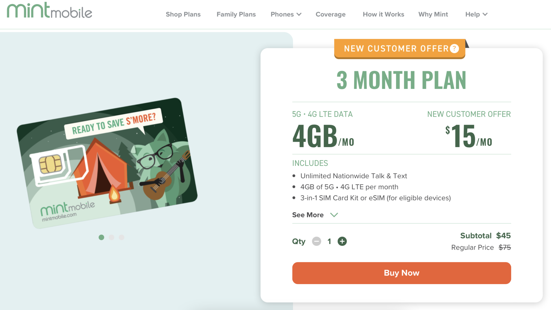The width and height of the screenshot is (551, 310).
Task: Click the plus icon to increase quantity
Action: (342, 241)
